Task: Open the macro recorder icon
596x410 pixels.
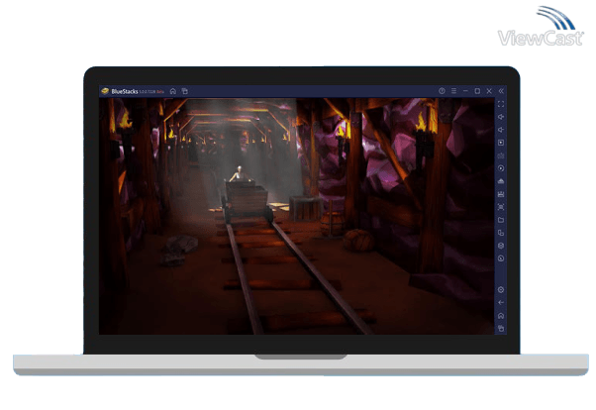Action: click(501, 194)
